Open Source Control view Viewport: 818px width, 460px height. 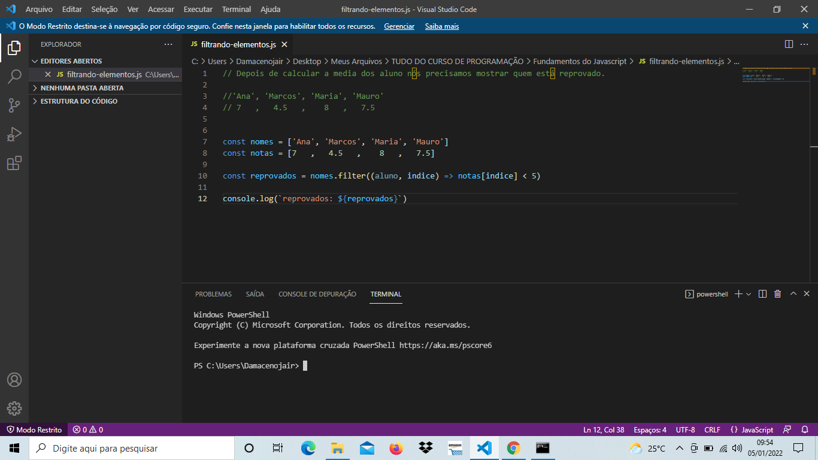[x=14, y=105]
